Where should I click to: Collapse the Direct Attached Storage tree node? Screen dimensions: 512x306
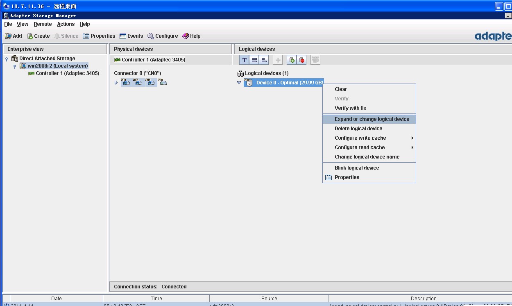7,59
